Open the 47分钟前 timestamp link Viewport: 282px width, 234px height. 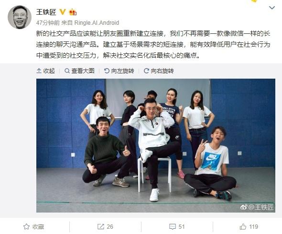48,23
